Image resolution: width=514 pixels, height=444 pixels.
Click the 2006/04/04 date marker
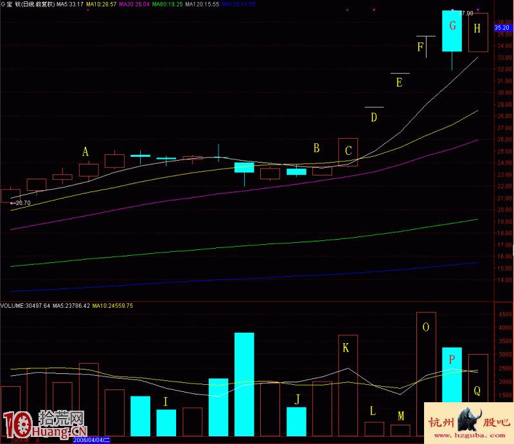[91, 440]
